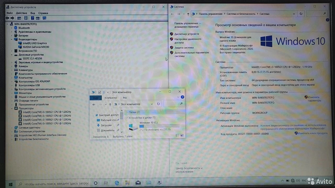The height and width of the screenshot is (188, 335).
Task: Click the Батареи battery category icon
Action: (16, 36)
